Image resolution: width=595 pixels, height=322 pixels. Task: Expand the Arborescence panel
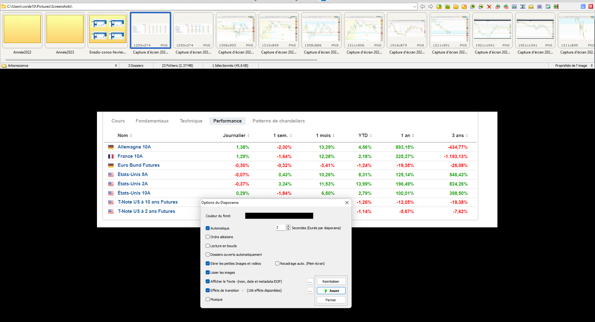coord(116,66)
